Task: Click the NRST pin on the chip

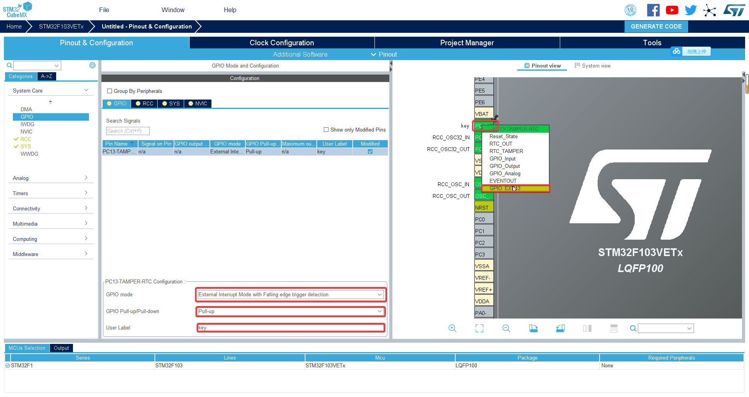Action: (484, 207)
